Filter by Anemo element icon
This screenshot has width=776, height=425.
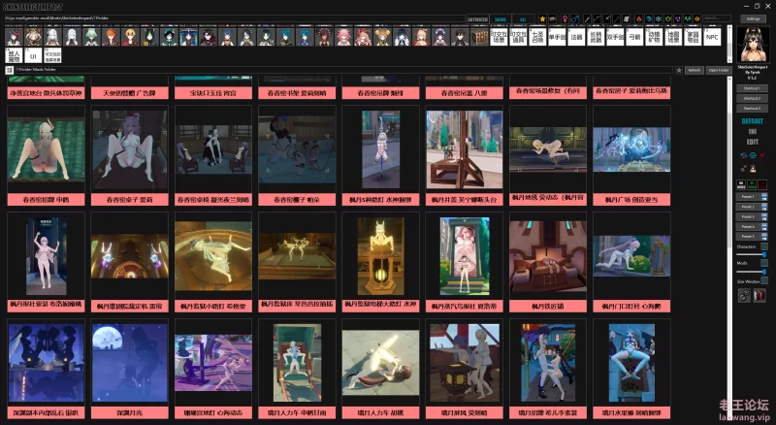point(688,18)
